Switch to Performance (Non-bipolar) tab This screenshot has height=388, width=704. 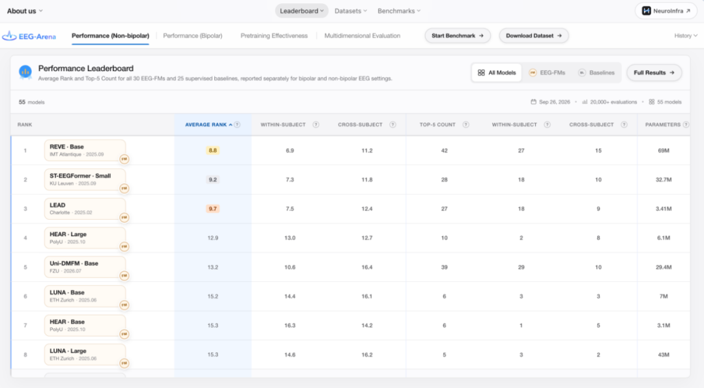pos(110,36)
